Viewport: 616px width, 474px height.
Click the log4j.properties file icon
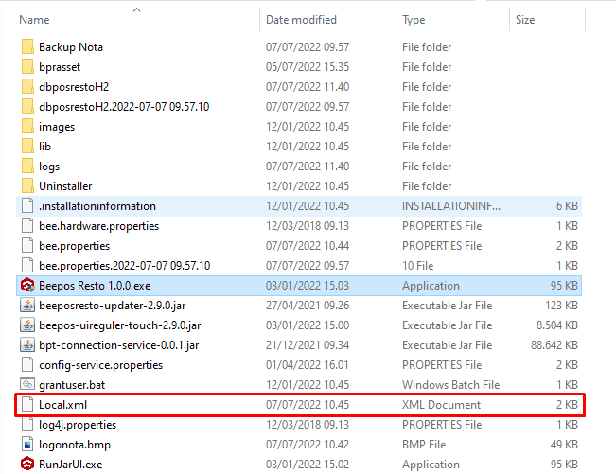[27, 424]
